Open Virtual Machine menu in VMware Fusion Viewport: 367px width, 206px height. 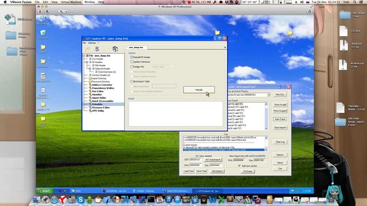pos(71,2)
